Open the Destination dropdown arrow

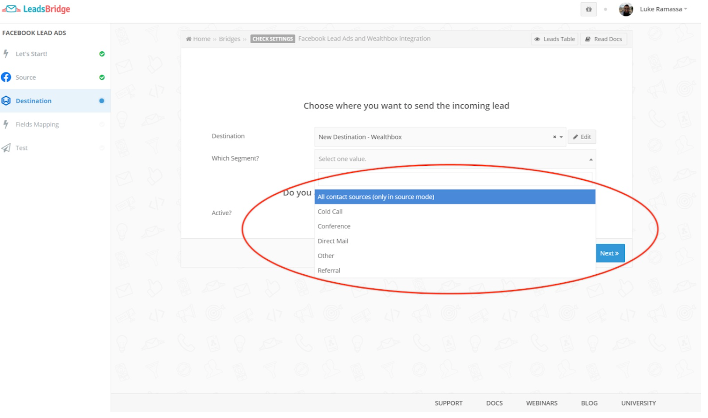[561, 137]
